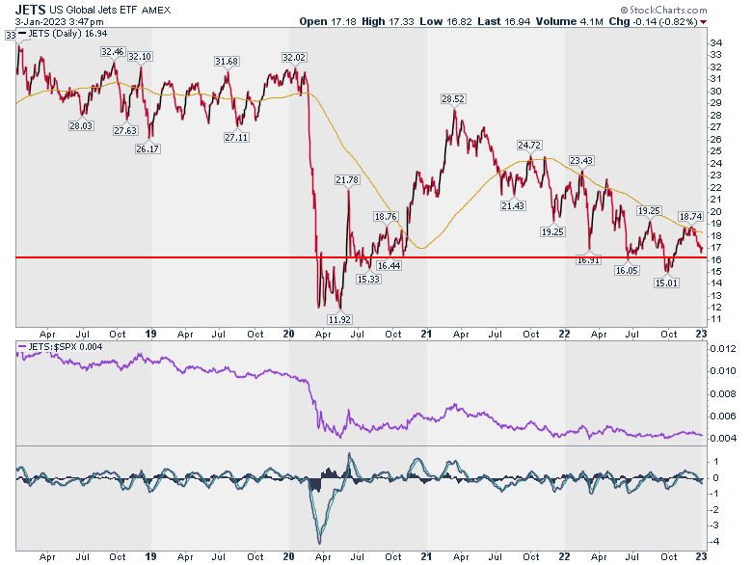Click the -2 tick on the bottom indicator axis
Screen dimensions: 752x565
tap(714, 509)
